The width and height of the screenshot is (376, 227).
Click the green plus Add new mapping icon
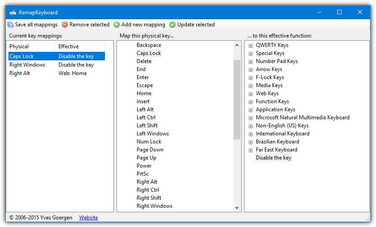click(x=117, y=25)
